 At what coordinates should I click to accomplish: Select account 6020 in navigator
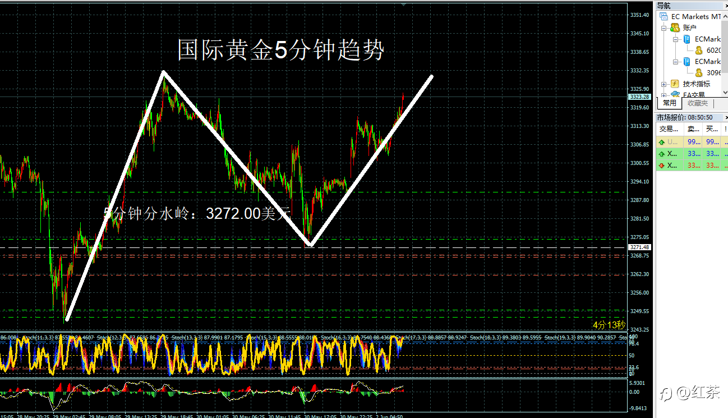pos(713,50)
